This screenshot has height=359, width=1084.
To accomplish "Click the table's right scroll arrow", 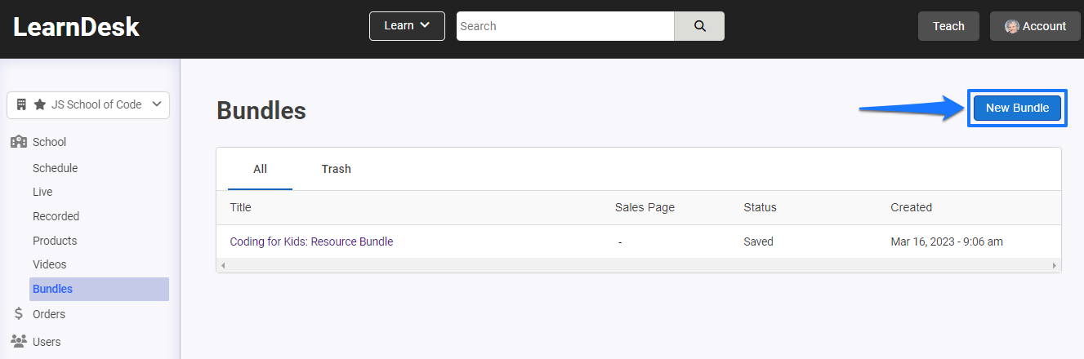I will (x=1055, y=266).
